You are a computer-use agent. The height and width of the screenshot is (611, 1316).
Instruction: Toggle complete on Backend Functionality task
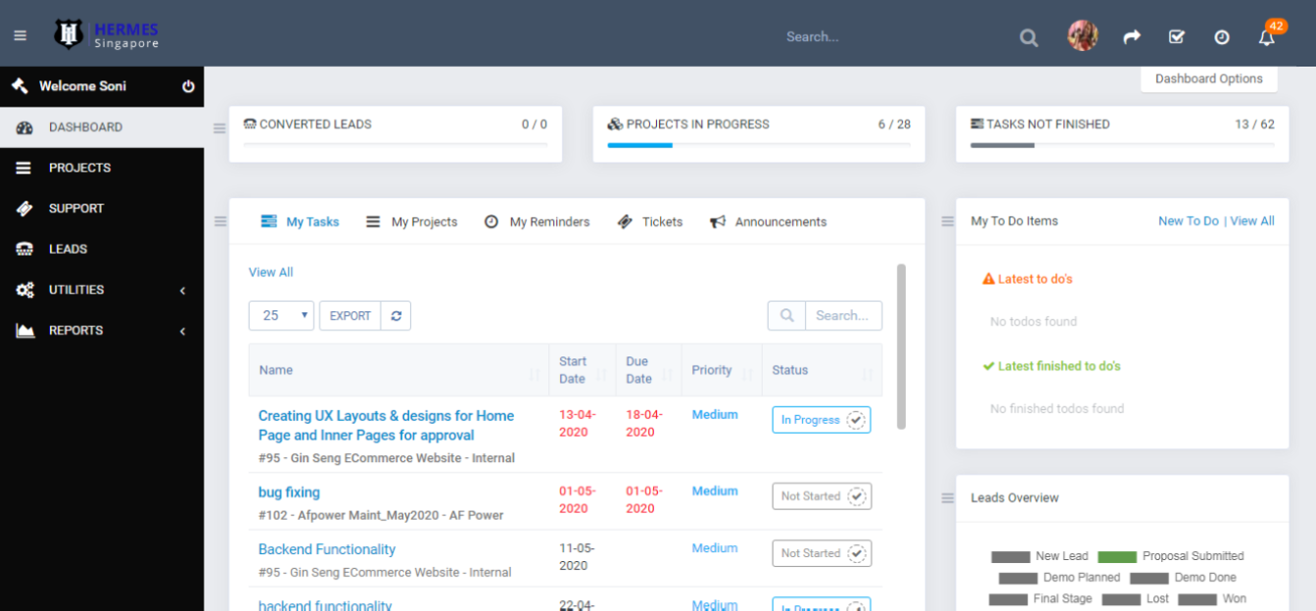[856, 553]
